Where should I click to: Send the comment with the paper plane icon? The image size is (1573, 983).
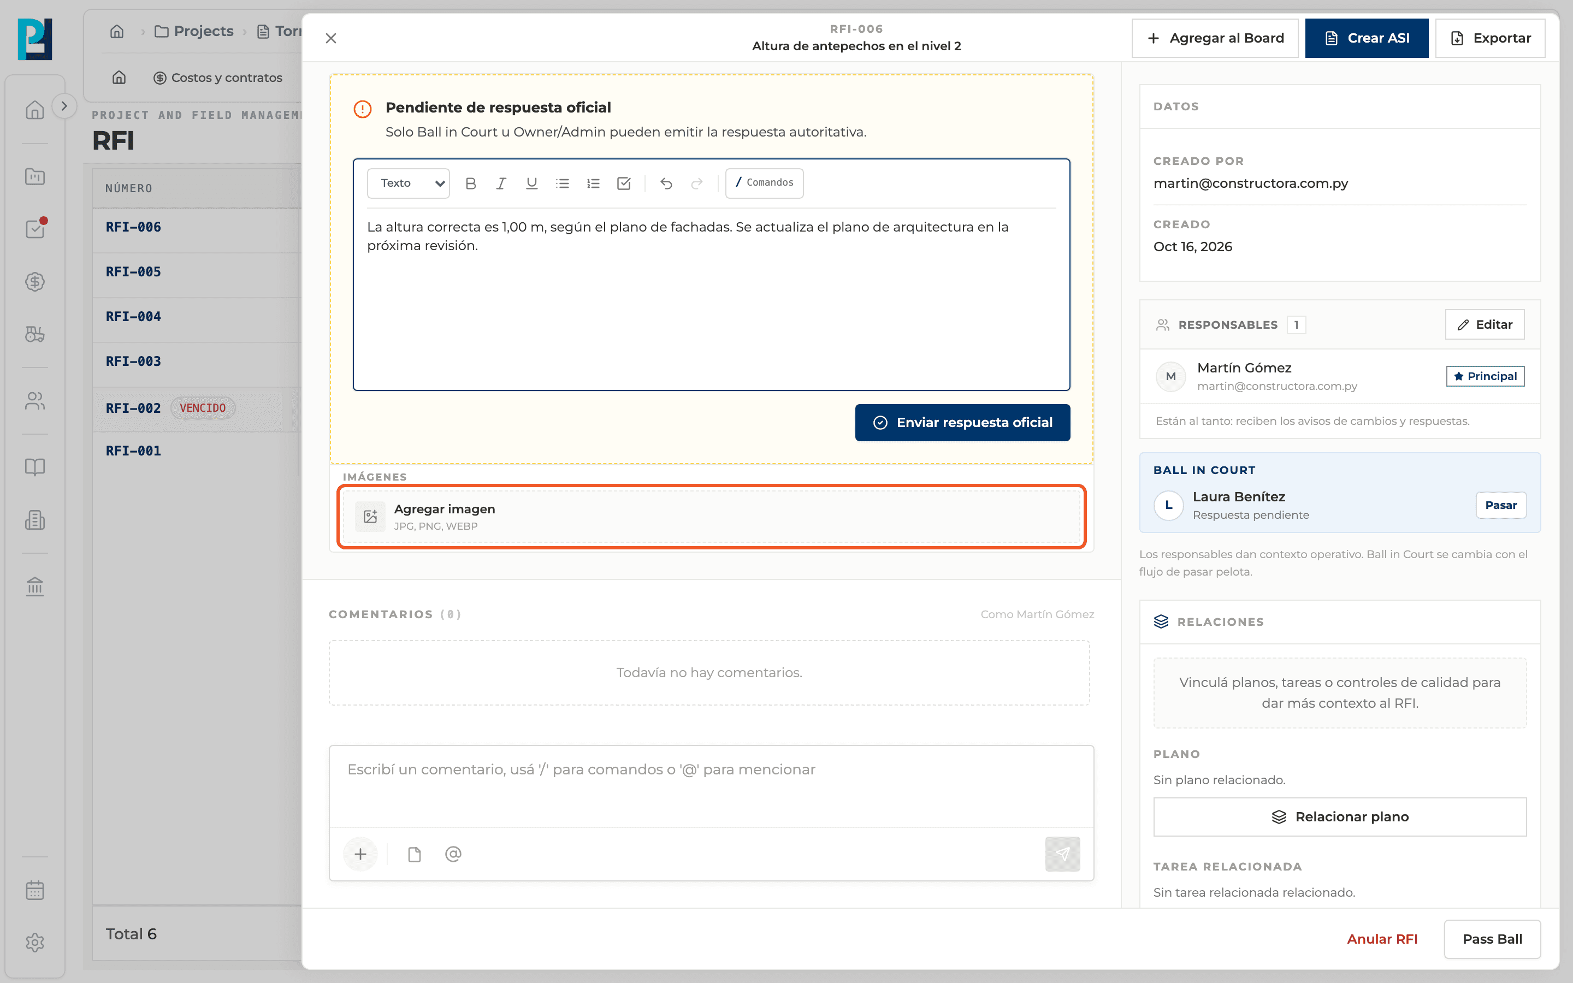tap(1062, 854)
